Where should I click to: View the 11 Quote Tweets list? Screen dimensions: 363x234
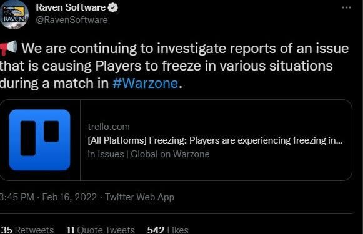100,230
